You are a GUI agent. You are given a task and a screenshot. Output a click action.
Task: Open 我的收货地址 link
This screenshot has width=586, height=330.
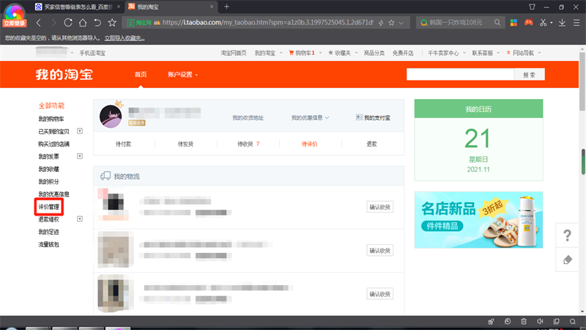coord(248,117)
